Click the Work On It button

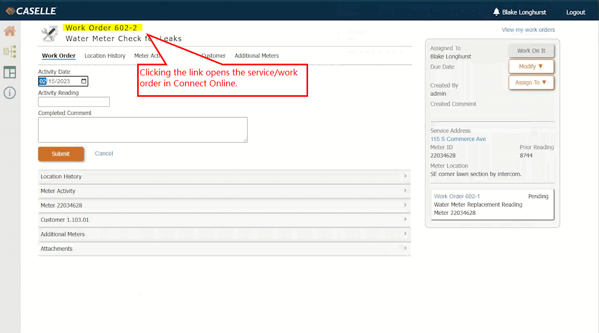coord(531,51)
